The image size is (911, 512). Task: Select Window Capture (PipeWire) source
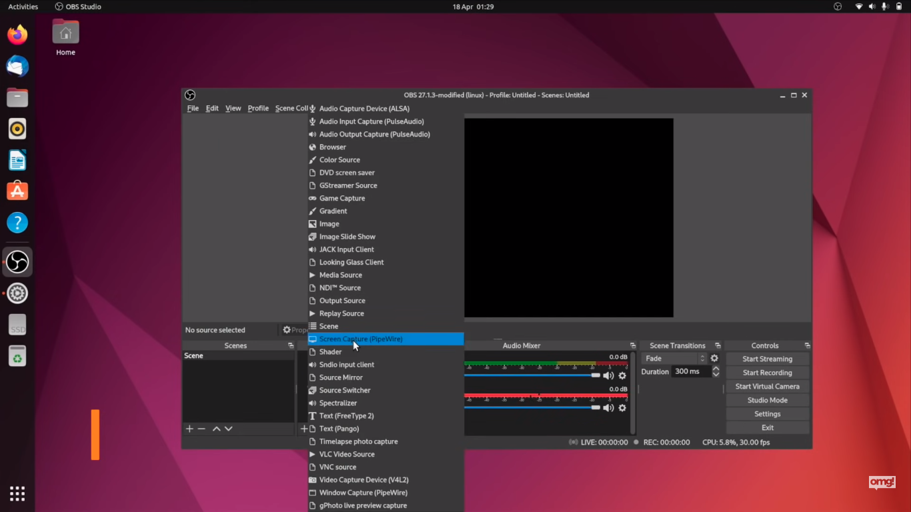click(385, 493)
